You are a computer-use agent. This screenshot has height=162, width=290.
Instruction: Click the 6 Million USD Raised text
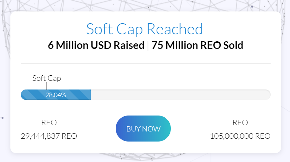coord(96,45)
